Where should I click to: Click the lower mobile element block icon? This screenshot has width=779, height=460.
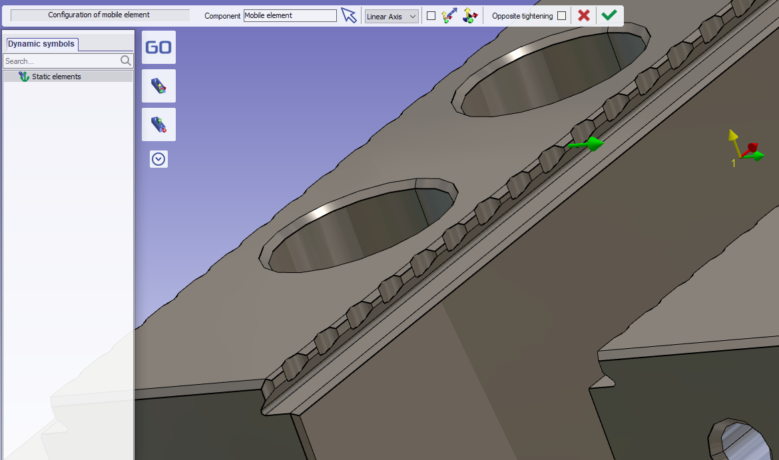coord(158,124)
